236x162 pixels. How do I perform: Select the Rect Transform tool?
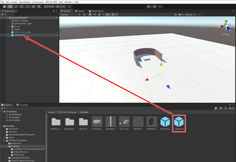click(28, 7)
